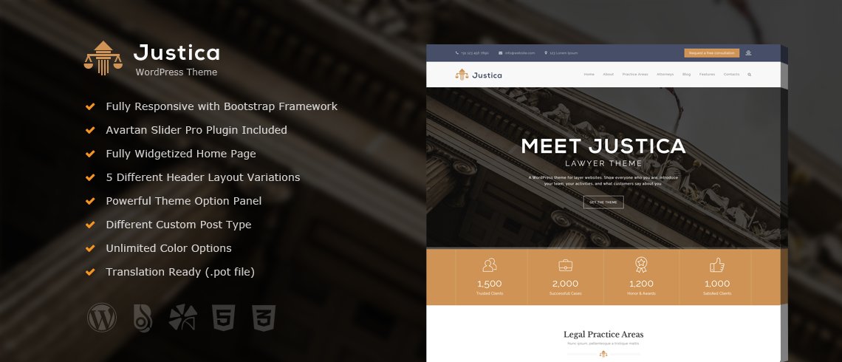The height and width of the screenshot is (362, 842).
Task: Click Unlimited Color Options text
Action: (x=168, y=248)
